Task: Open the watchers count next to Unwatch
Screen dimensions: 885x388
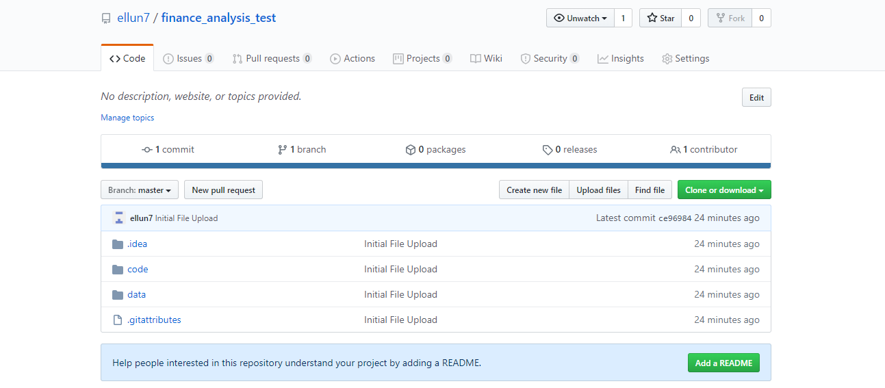Action: click(x=623, y=18)
